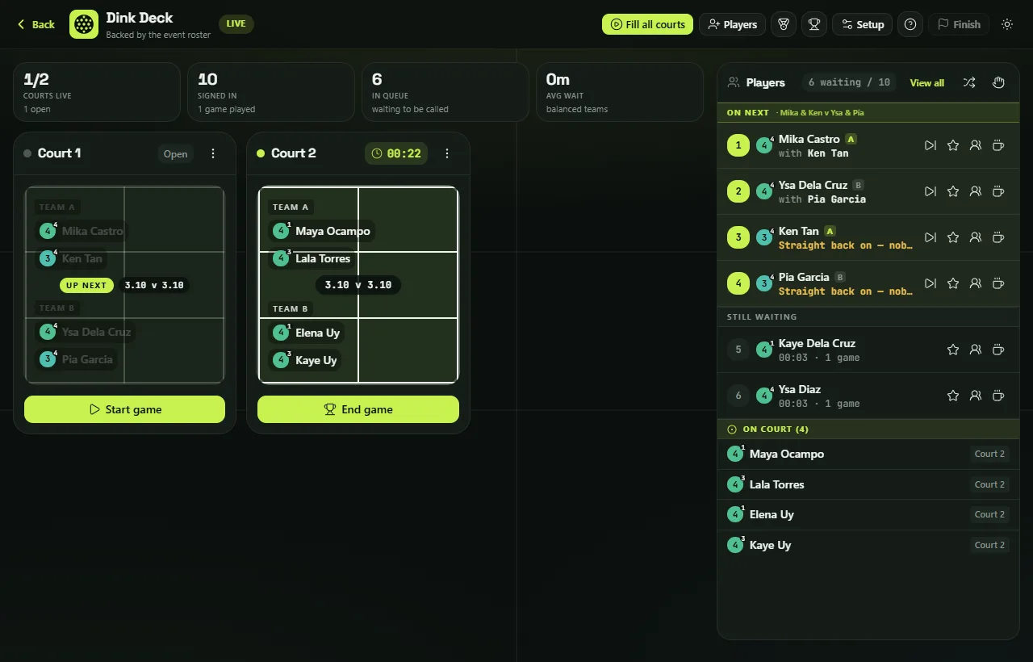
Task: Star Ysa Dela Cruz in queue
Action: tap(953, 191)
